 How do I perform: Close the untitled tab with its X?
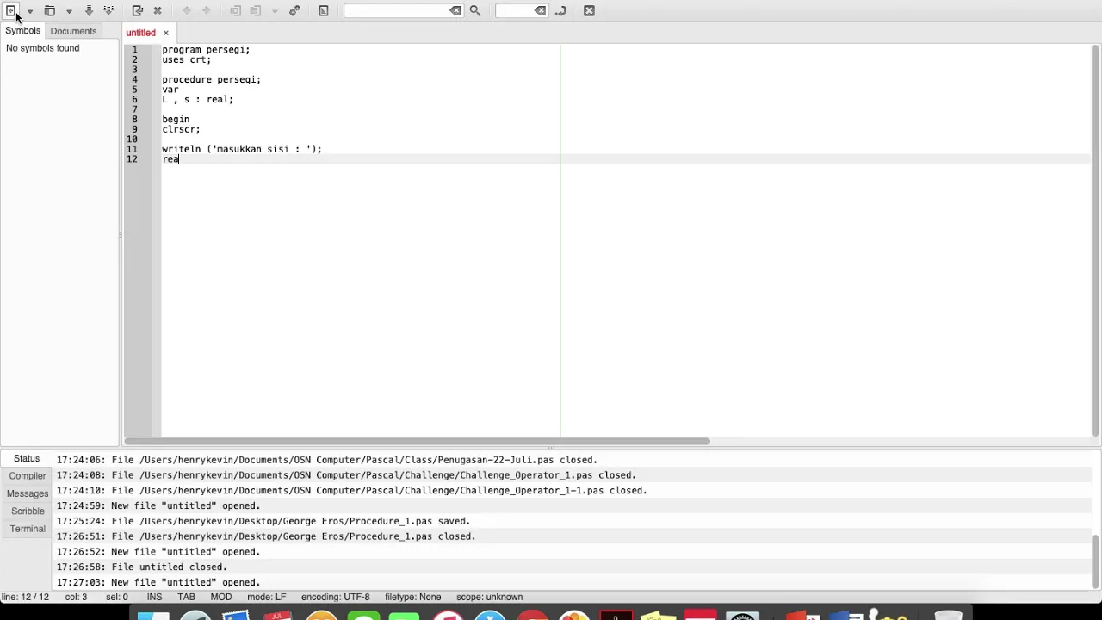(x=166, y=33)
